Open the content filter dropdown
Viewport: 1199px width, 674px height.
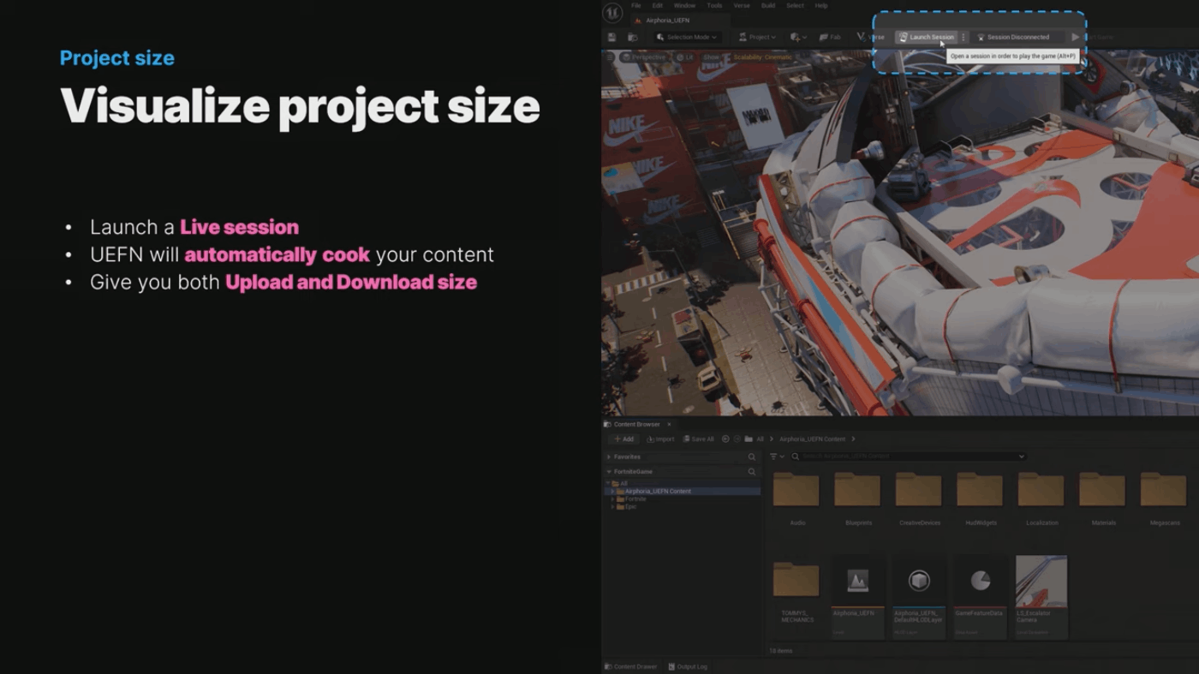click(x=777, y=457)
